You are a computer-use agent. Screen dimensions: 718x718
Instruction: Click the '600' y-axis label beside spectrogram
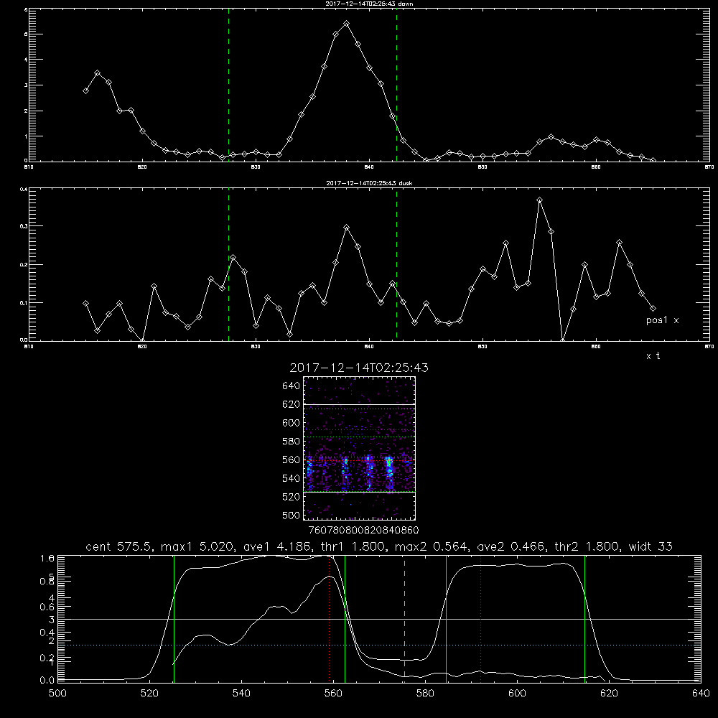pos(292,423)
